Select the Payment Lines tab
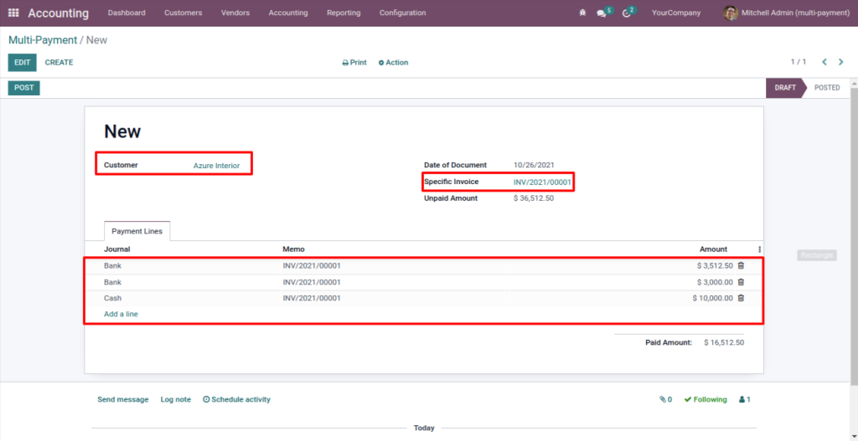The width and height of the screenshot is (858, 441). click(137, 231)
